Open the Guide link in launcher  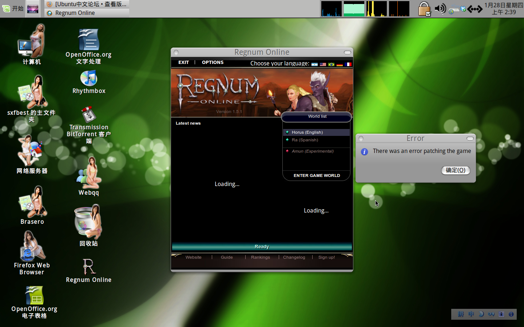(x=227, y=257)
